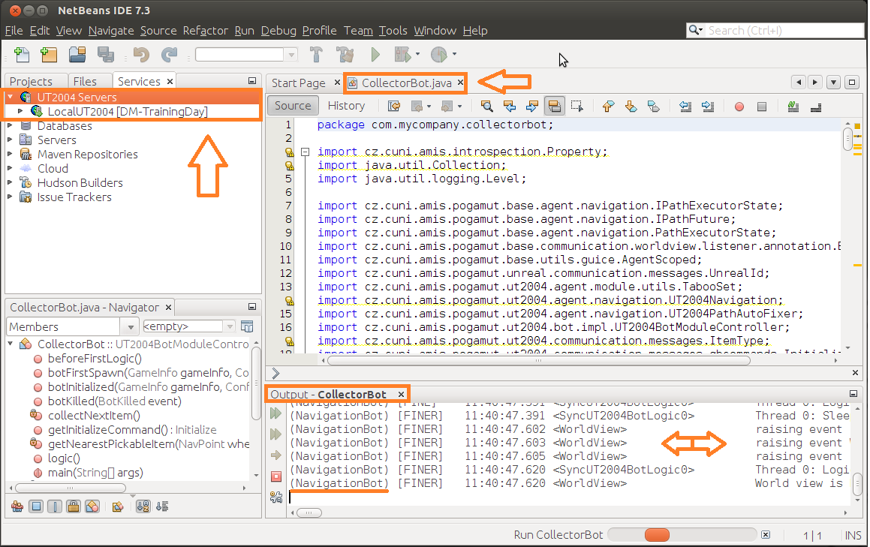Stop the running process in Output panel
The height and width of the screenshot is (547, 870).
coord(275,476)
